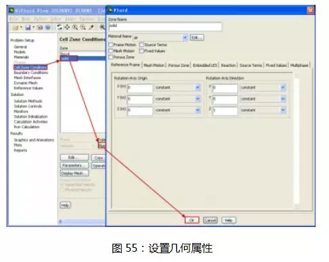Click Help button in Cell Zone Conditions panel

(x=65, y=205)
